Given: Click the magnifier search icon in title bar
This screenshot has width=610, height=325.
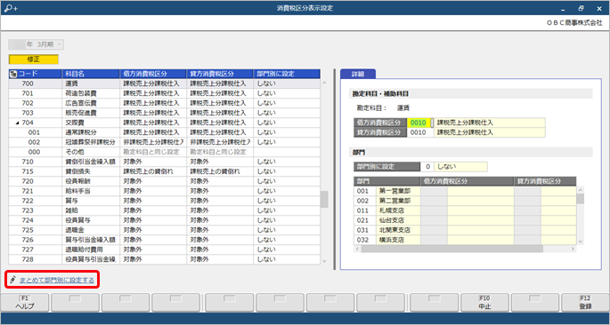Looking at the screenshot, I should click(x=11, y=8).
